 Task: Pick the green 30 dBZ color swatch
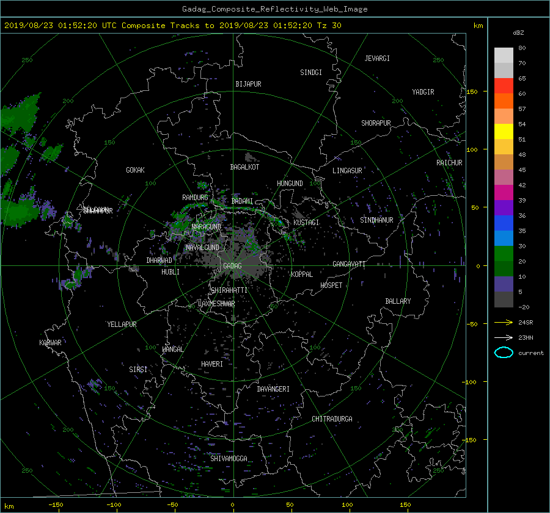click(504, 253)
